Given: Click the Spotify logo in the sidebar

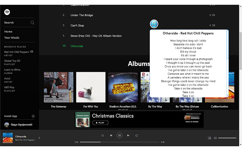Looking at the screenshot, I should tap(7, 12).
